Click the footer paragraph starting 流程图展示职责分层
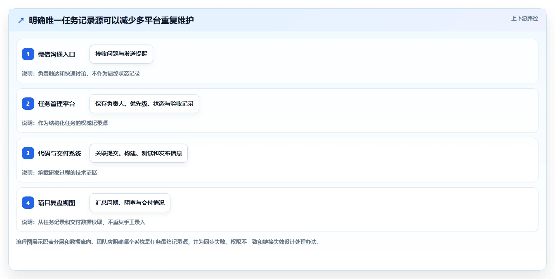Screen dimensions: 555x279 pyautogui.click(x=168, y=242)
